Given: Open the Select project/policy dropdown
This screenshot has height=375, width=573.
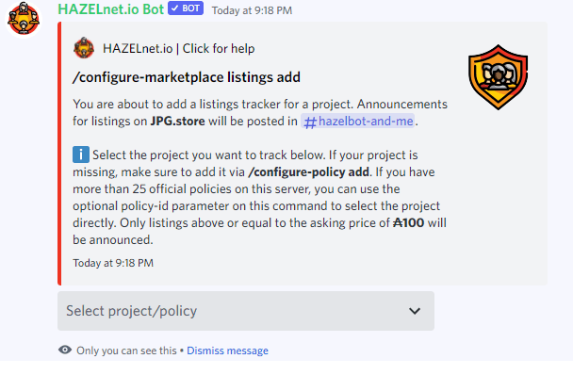Looking at the screenshot, I should click(246, 311).
